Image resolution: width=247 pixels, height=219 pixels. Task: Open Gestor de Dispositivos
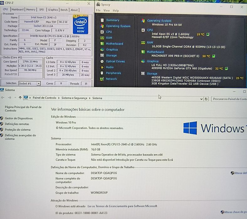[19, 118]
